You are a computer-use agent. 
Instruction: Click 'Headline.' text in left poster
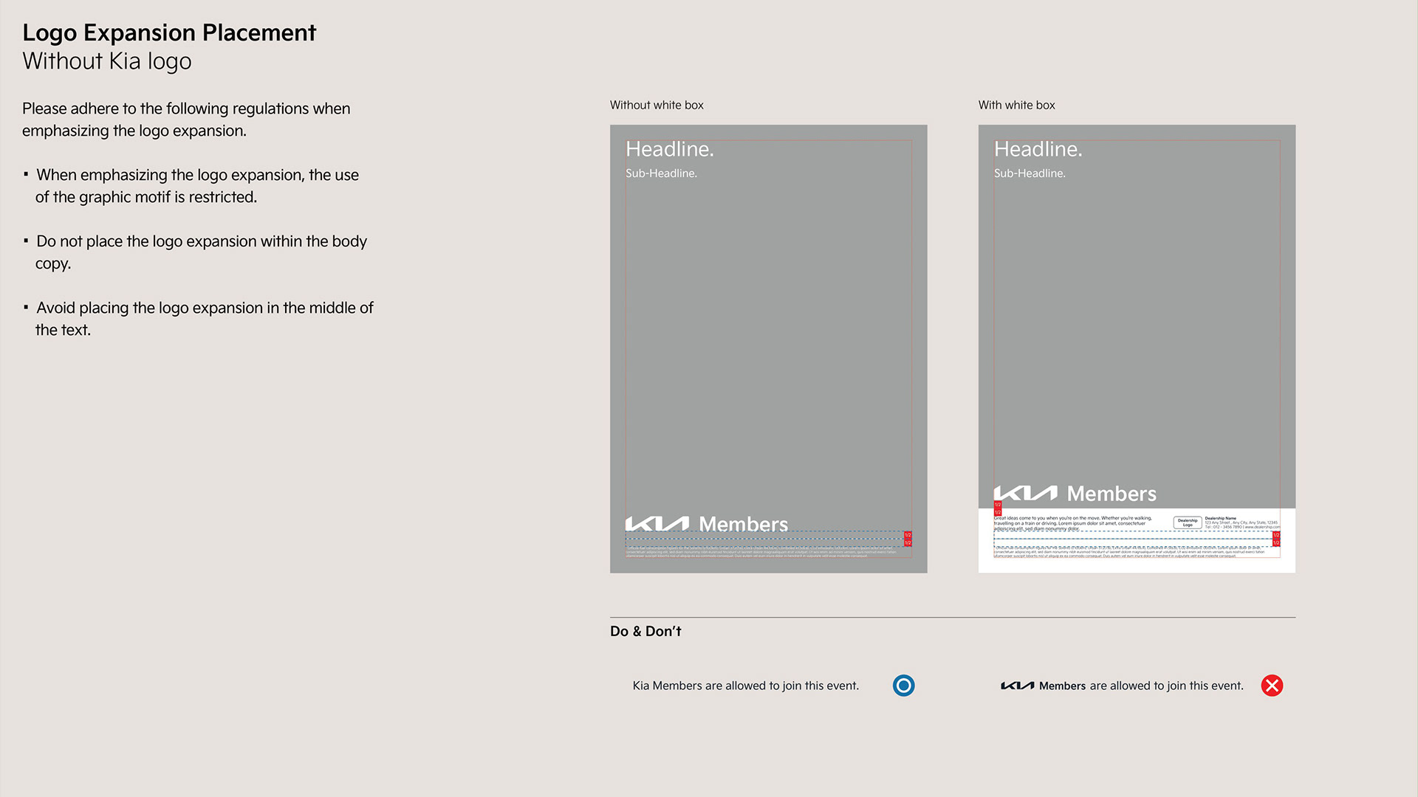point(669,149)
